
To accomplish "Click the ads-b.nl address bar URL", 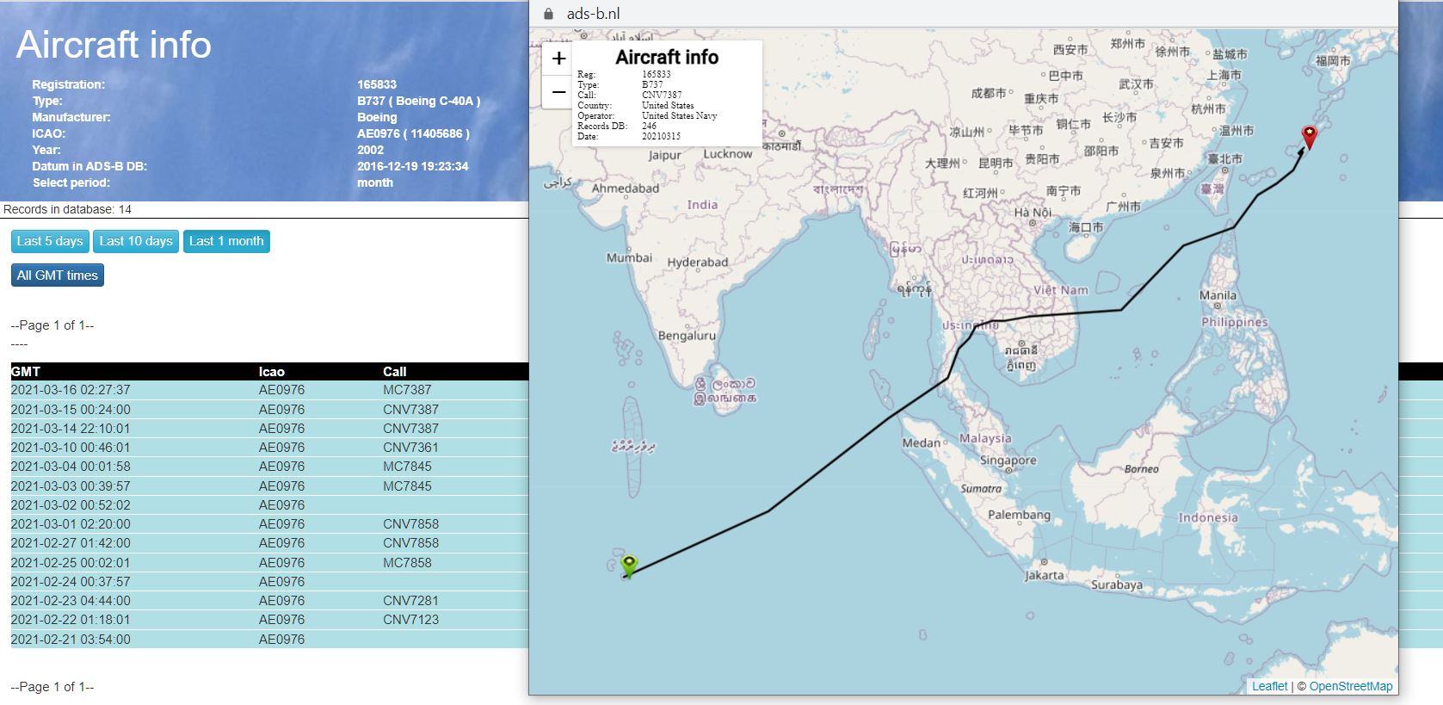I will coord(593,14).
